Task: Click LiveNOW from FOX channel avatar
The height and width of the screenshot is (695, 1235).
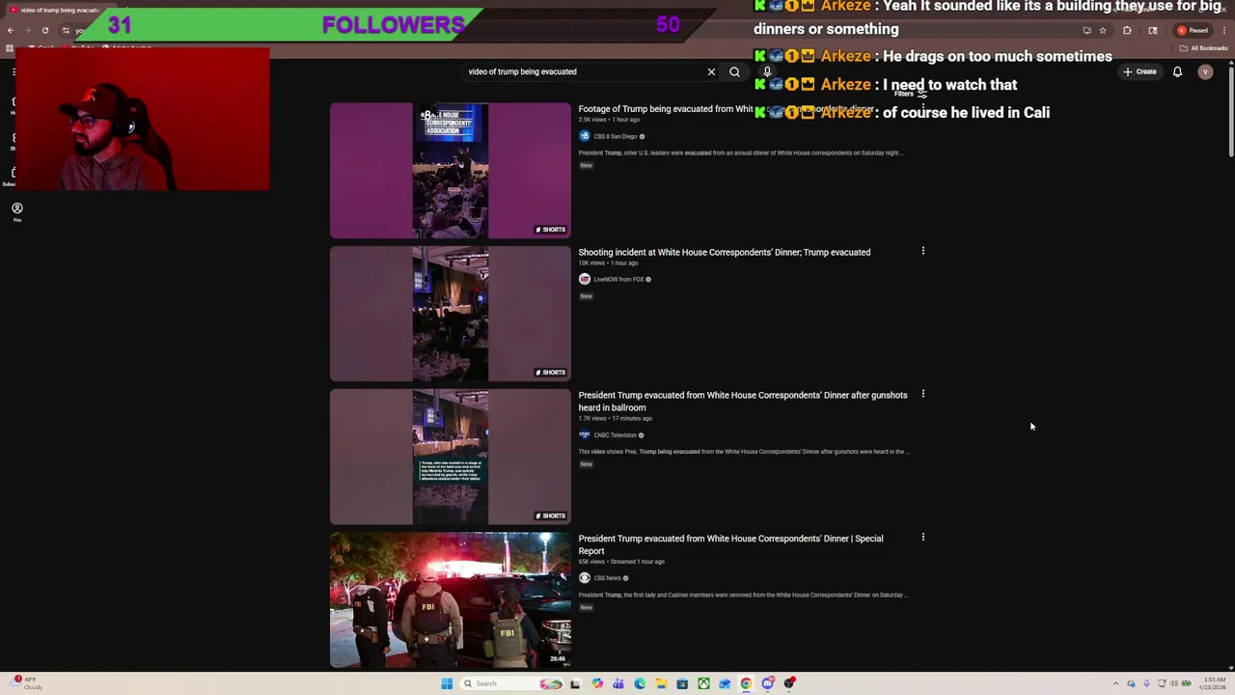Action: coord(584,279)
